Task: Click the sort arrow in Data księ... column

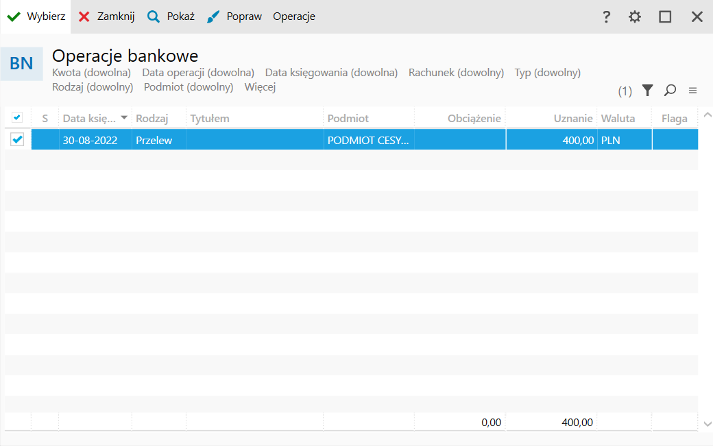Action: 123,118
